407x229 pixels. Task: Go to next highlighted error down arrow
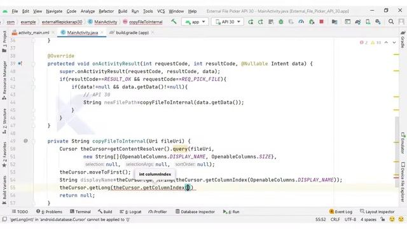(394, 43)
